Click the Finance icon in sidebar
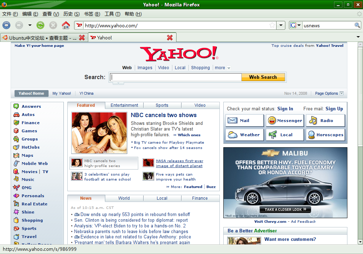Screen dimensions: 363x254 tap(16, 123)
